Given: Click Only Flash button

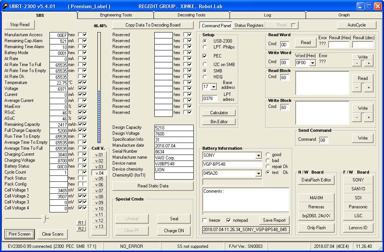Looking at the screenshot, I should point(317,228).
